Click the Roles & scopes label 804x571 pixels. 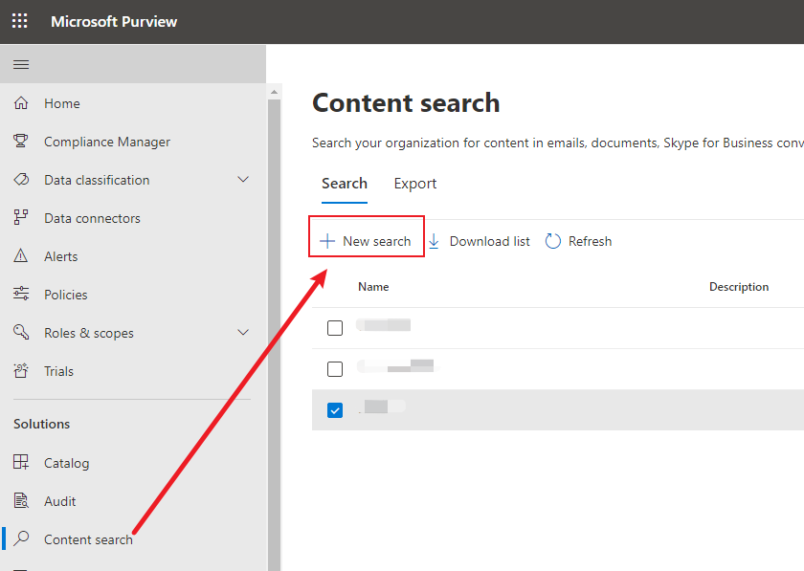tap(89, 333)
